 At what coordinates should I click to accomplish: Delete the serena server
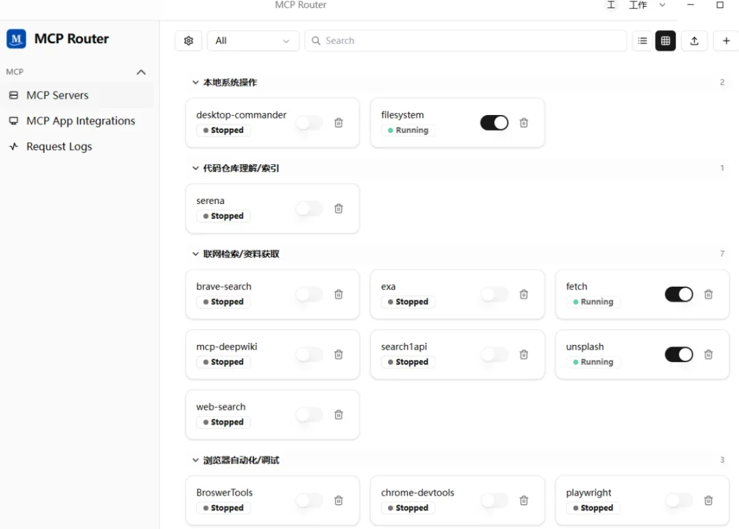click(339, 209)
